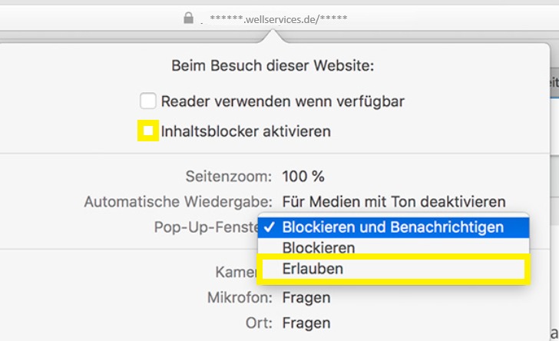The image size is (559, 341).
Task: Enable the Reader verwenden wenn verfügbar checkbox
Action: (148, 101)
